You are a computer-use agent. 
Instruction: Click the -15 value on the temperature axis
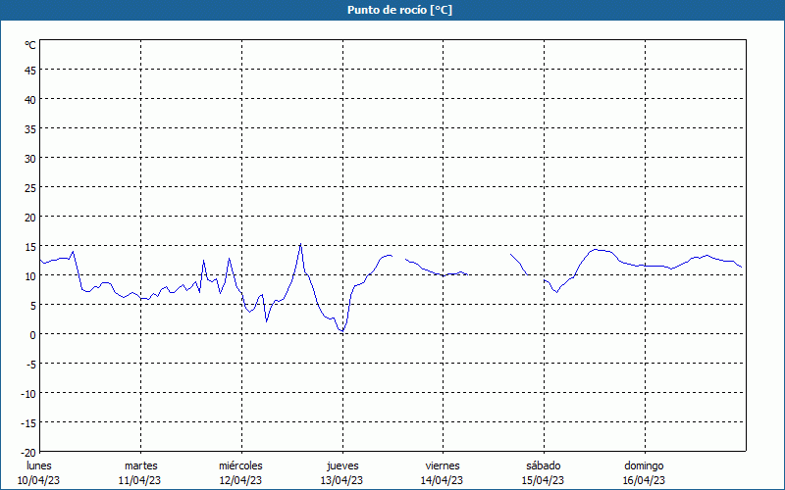[28, 423]
